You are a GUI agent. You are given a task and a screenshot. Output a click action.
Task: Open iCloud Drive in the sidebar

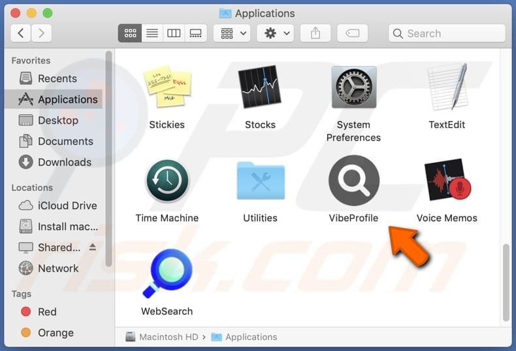coord(54,206)
